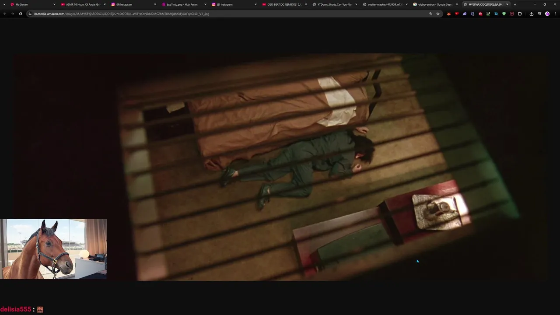Image resolution: width=560 pixels, height=315 pixels.
Task: Open the media controls icon
Action: tap(539, 14)
